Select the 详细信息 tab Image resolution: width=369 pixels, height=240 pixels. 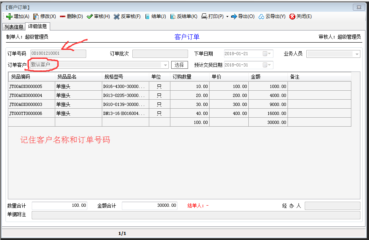pos(38,27)
